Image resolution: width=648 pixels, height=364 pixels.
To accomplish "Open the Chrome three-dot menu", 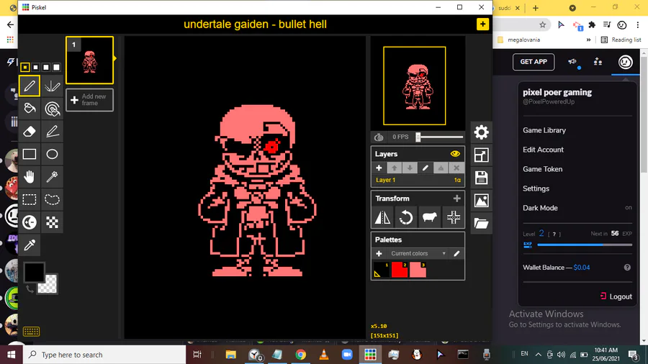I will pyautogui.click(x=638, y=25).
